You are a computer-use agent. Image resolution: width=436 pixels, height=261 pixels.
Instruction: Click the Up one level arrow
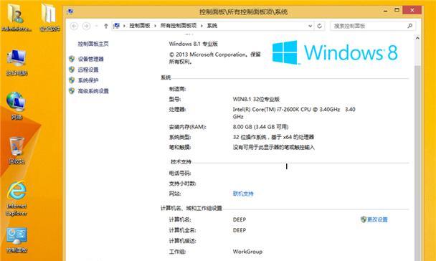click(105, 26)
